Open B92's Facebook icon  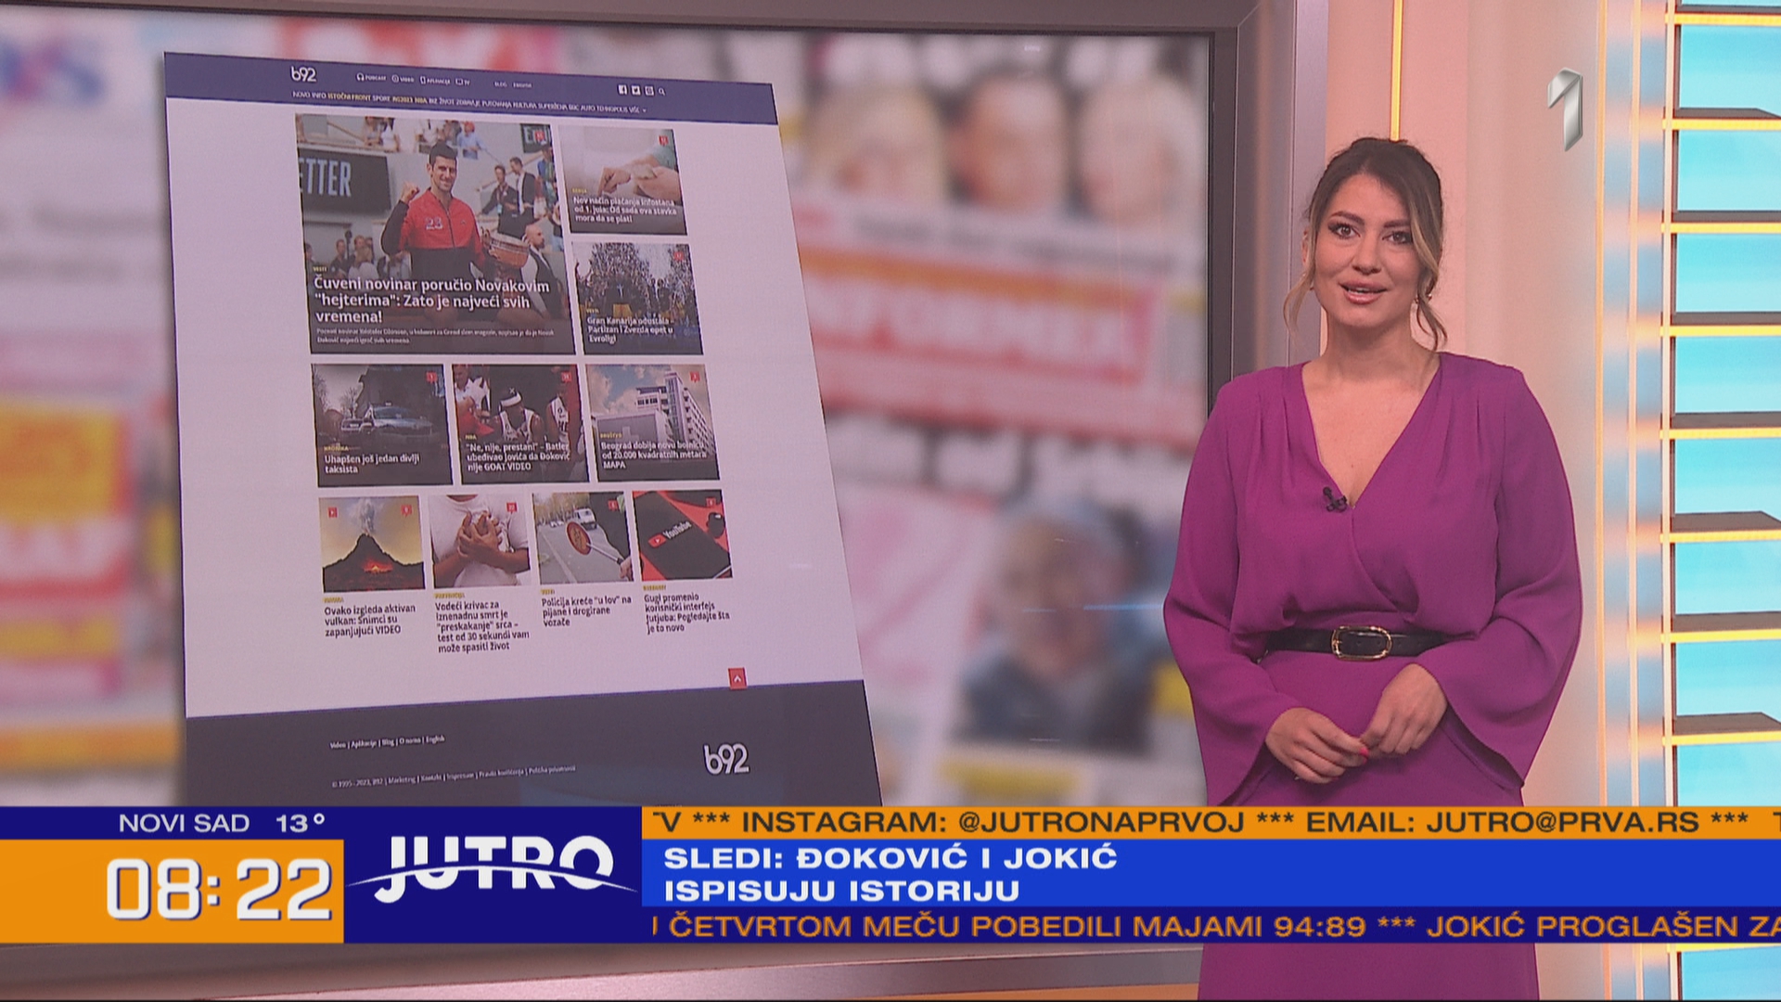point(622,89)
